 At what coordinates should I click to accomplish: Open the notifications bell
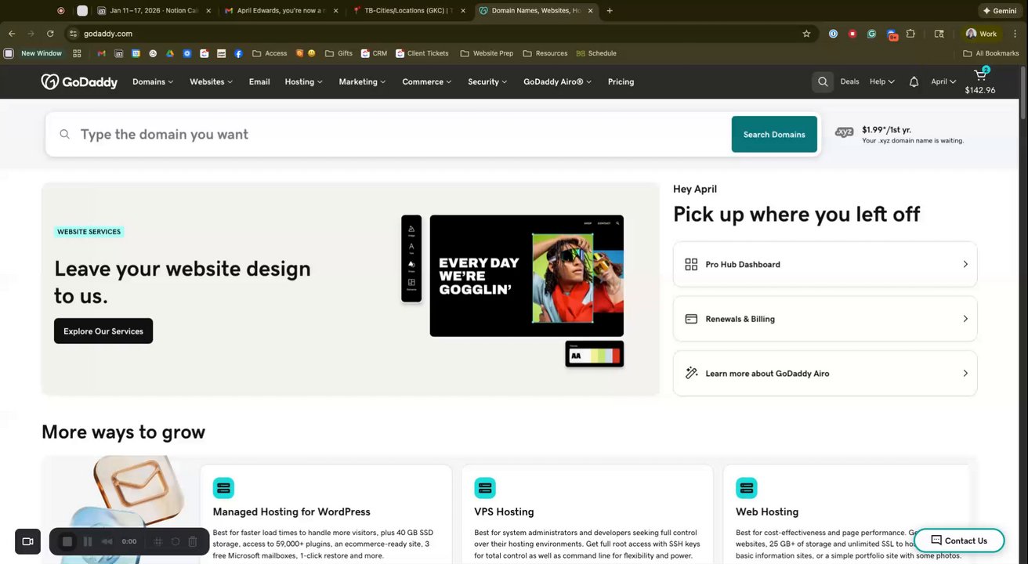914,81
